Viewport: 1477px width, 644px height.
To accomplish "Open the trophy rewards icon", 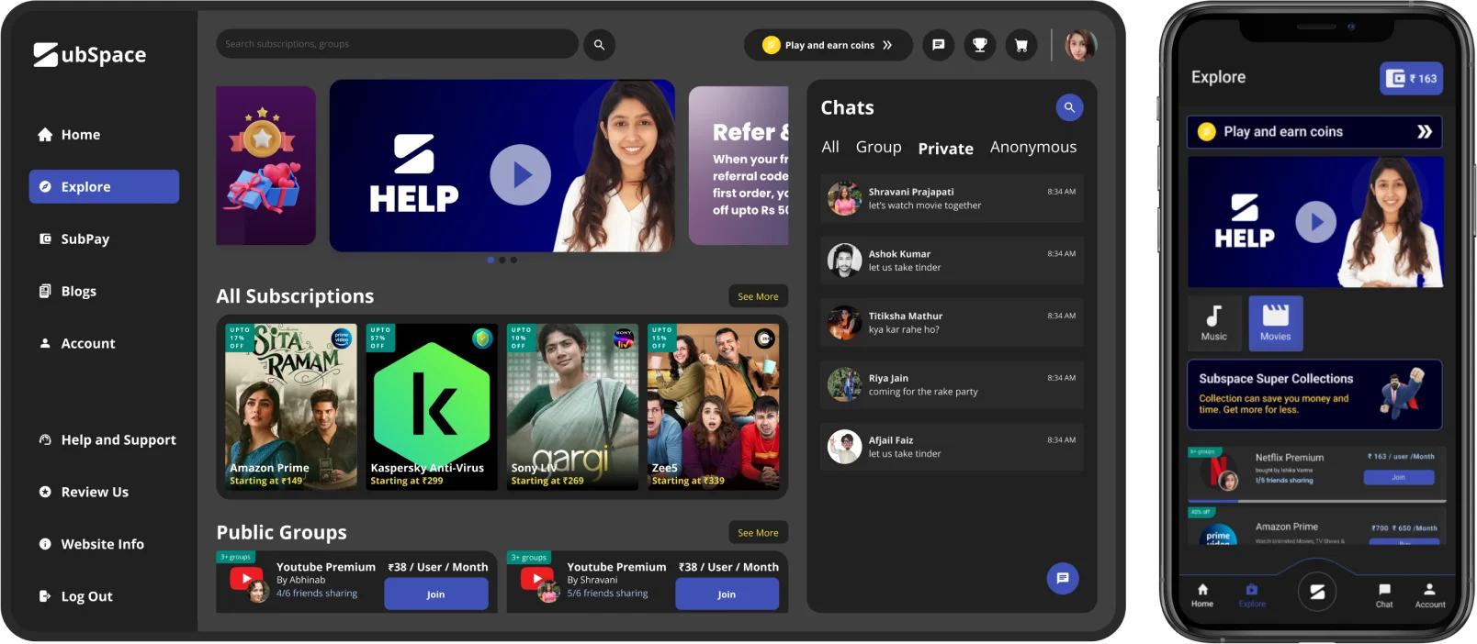I will click(x=979, y=44).
